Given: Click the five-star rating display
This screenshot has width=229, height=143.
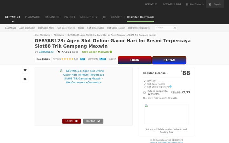Looking at the screenshot, I should tap(67, 59).
